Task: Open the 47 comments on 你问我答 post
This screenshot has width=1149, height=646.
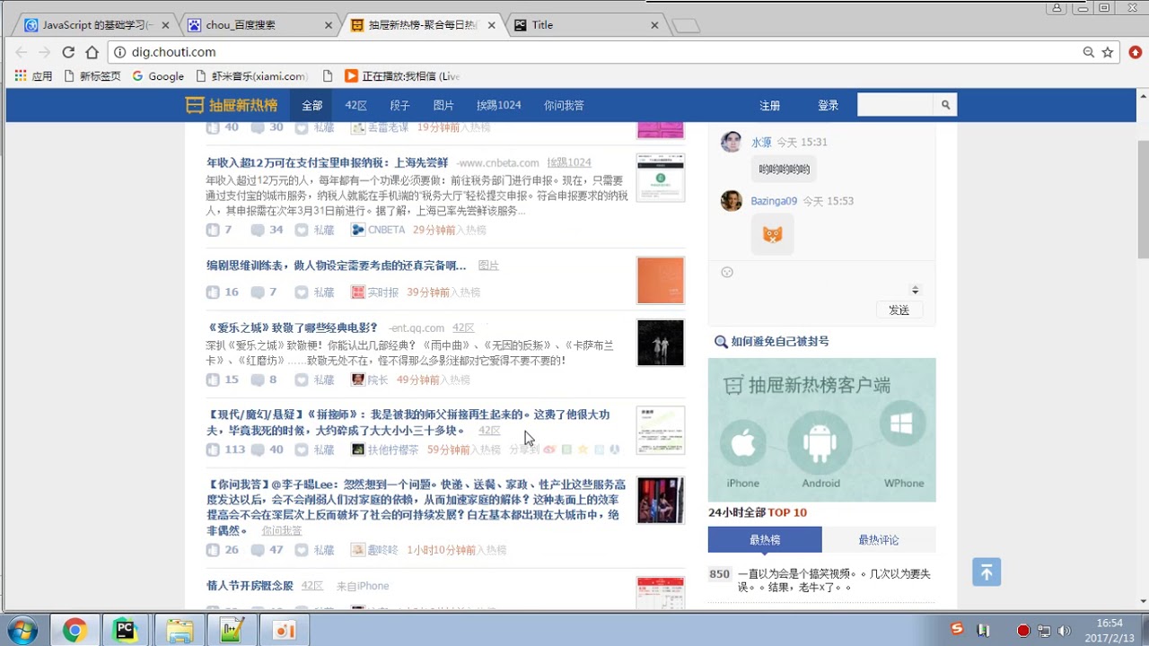Action: pos(267,549)
